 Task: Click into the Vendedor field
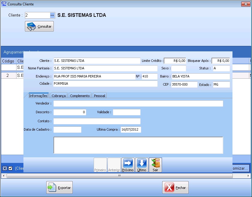(x=138, y=104)
